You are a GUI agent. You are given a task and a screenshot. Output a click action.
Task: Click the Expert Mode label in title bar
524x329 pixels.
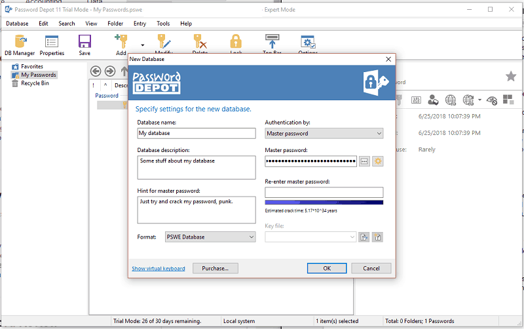tap(280, 10)
